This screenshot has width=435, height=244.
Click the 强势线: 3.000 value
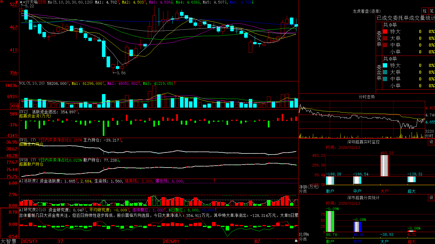click(139, 181)
